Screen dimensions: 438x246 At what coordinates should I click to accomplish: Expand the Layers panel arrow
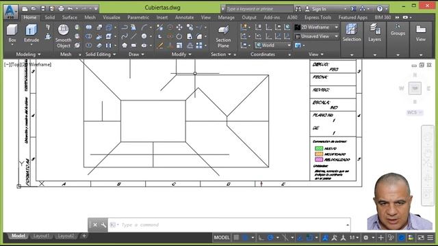(x=374, y=55)
